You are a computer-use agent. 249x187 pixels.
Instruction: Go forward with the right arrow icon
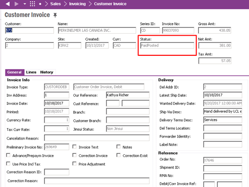click(17, 4)
